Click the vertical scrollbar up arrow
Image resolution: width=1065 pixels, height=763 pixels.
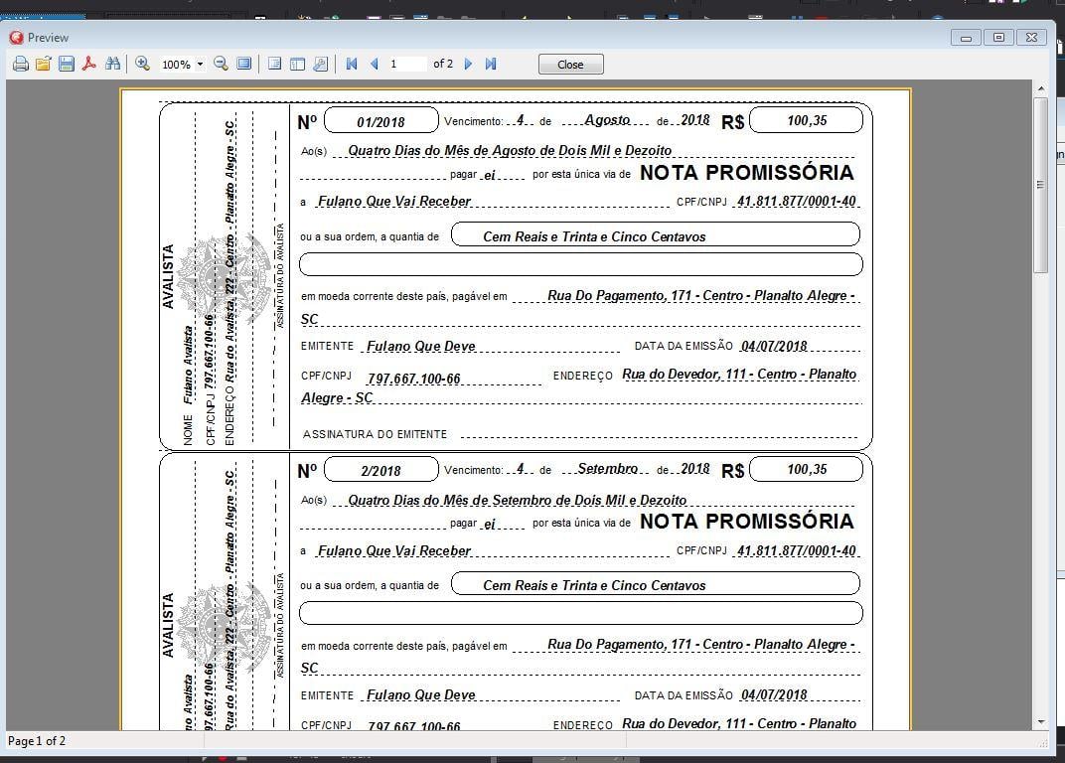pos(1040,88)
